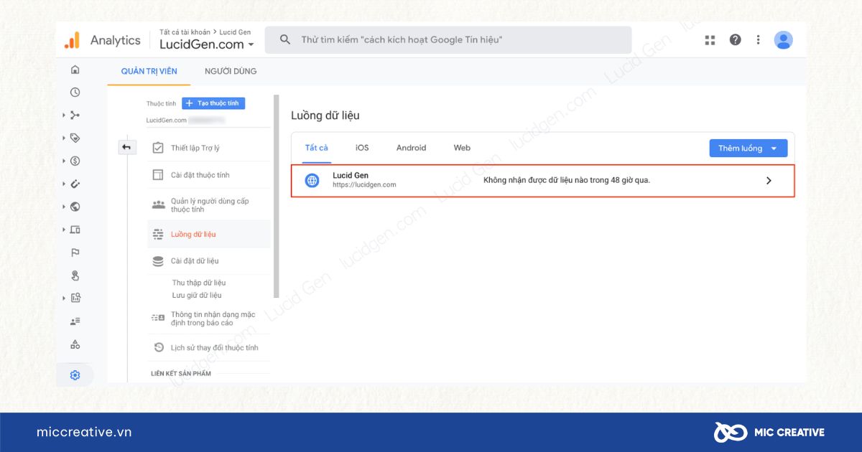The height and width of the screenshot is (452, 862).
Task: Open the Analysis chart icon in sidebar
Action: point(75,298)
